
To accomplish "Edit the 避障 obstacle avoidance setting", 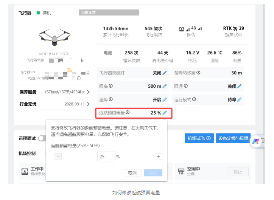I will tap(165, 100).
